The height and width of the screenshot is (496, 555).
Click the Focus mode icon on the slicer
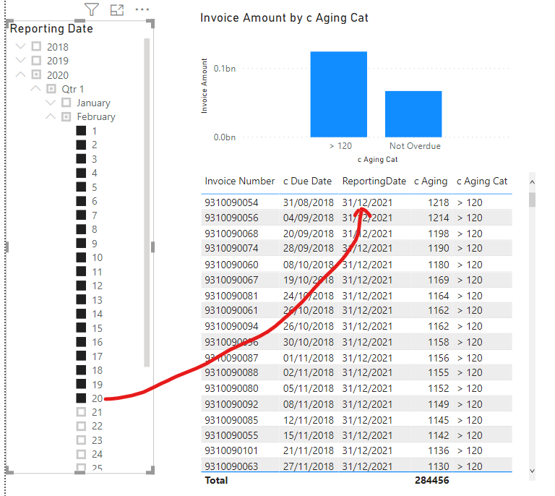click(x=117, y=9)
